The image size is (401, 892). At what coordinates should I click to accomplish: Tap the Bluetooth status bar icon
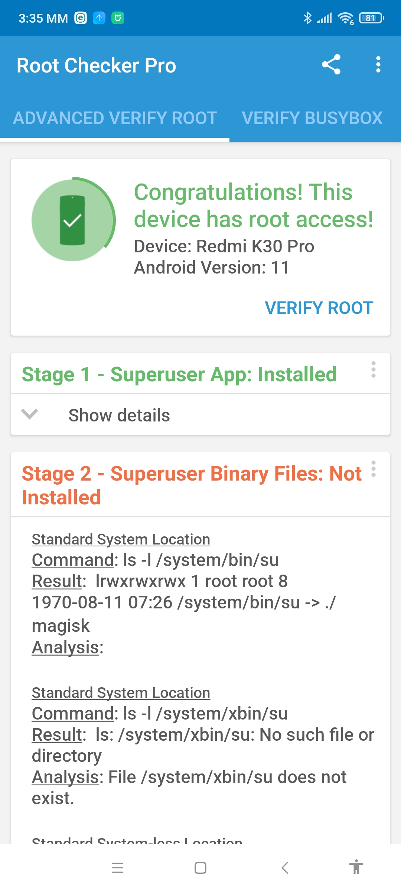[307, 18]
